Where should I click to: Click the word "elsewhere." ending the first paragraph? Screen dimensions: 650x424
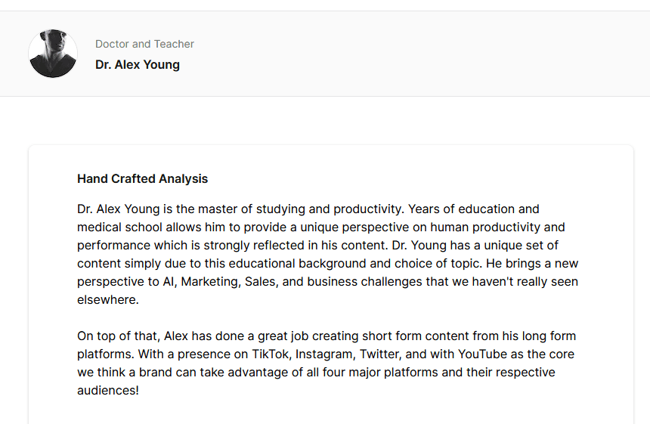coord(108,299)
